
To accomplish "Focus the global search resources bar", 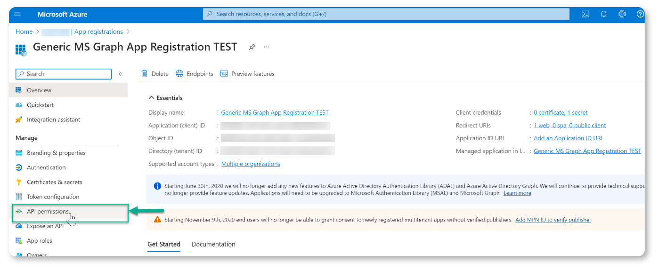I will [386, 14].
